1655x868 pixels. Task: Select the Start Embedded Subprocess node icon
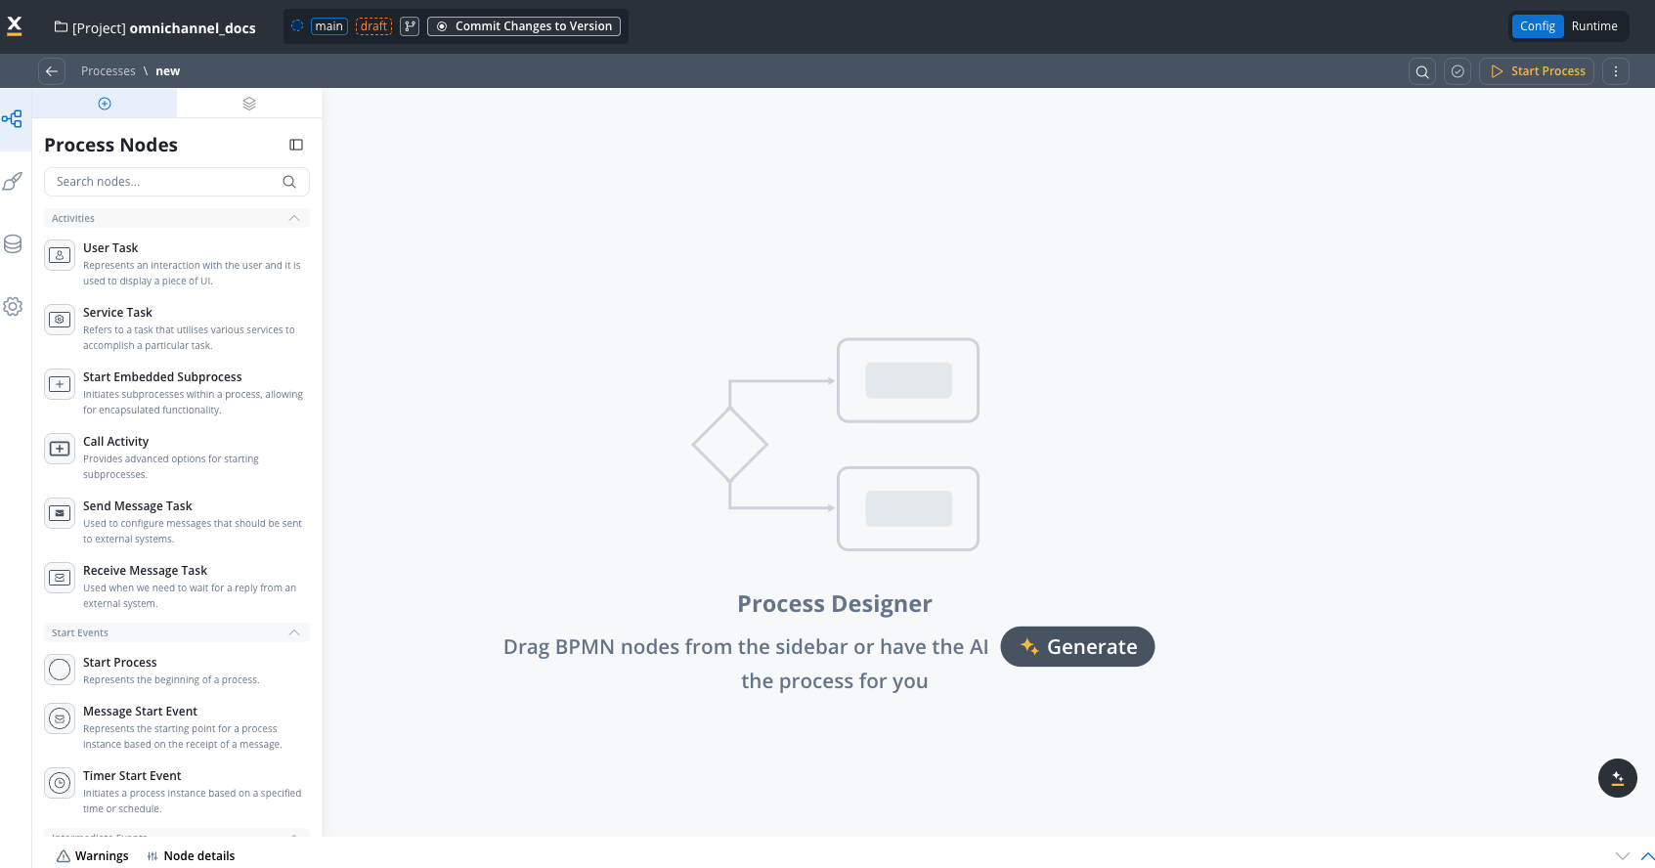(60, 384)
